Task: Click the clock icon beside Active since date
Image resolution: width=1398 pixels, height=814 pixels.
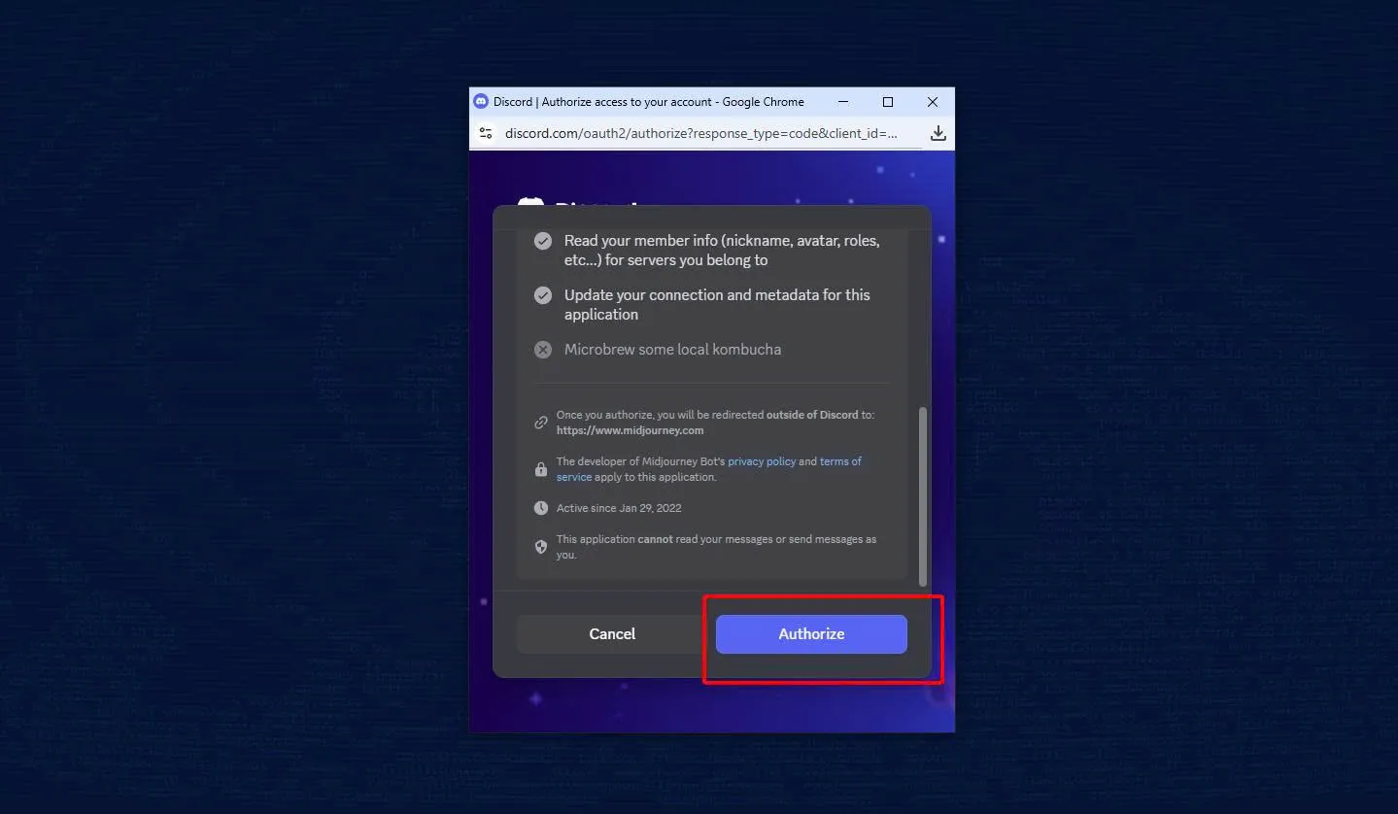Action: [541, 508]
